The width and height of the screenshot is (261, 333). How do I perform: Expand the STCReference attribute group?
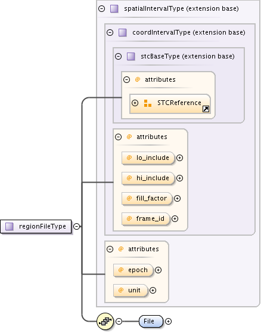tap(135, 103)
